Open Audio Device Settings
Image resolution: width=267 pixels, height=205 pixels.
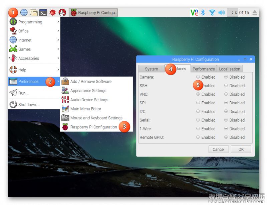coord(96,100)
